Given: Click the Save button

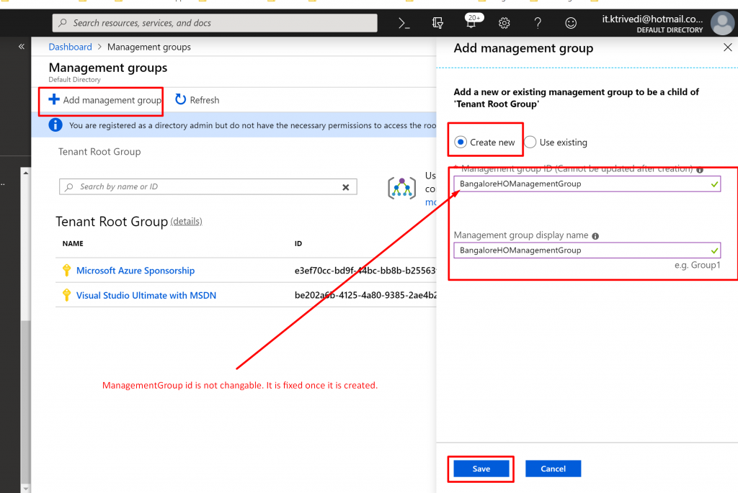Looking at the screenshot, I should coord(481,469).
